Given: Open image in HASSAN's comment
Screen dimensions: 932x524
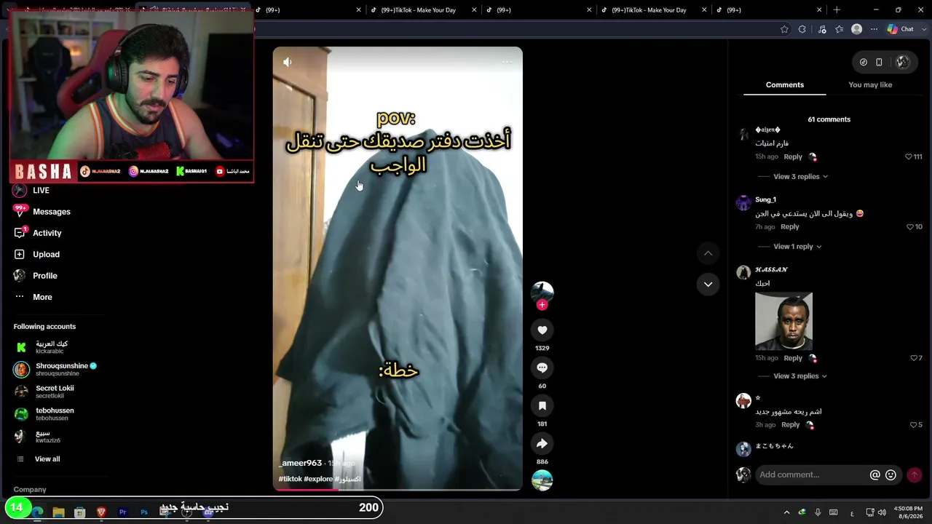Looking at the screenshot, I should [783, 321].
